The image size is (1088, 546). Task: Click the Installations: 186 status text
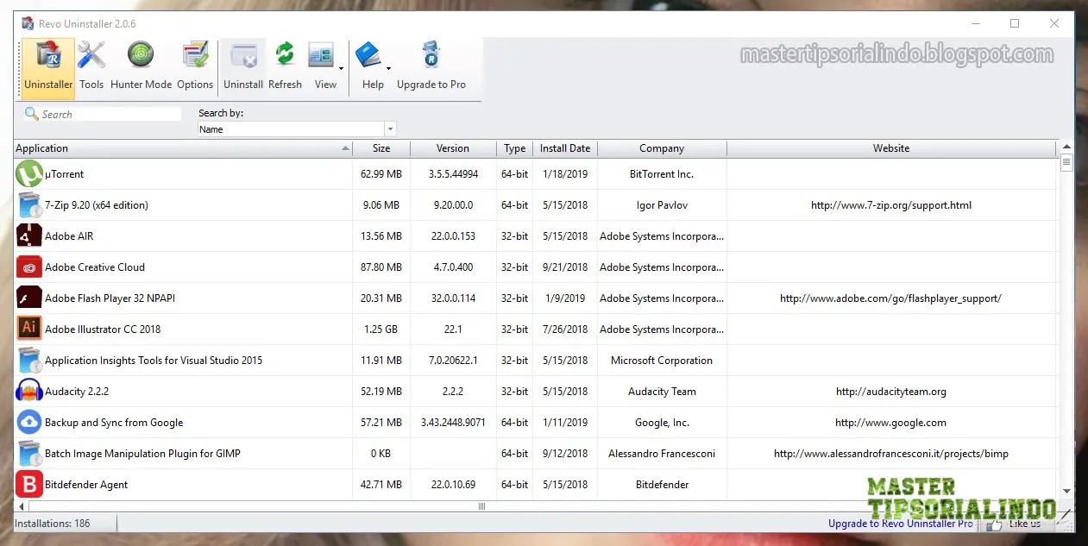(53, 523)
